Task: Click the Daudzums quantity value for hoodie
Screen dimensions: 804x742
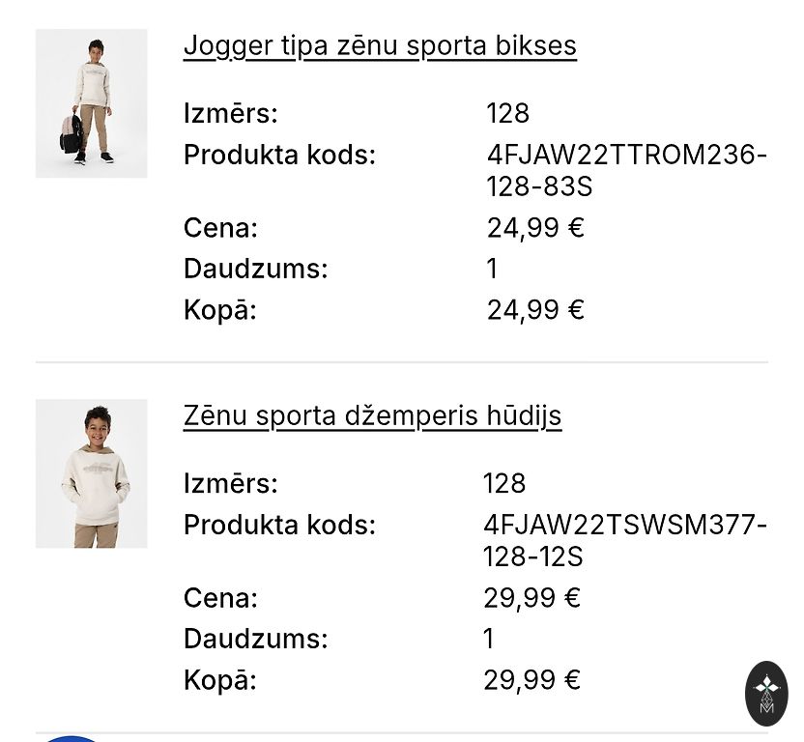Action: click(x=489, y=639)
